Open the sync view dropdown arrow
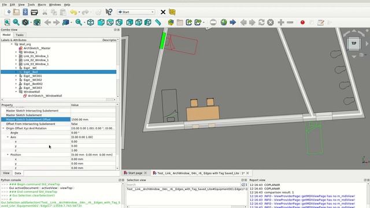370x208 pixels. (x=71, y=23)
